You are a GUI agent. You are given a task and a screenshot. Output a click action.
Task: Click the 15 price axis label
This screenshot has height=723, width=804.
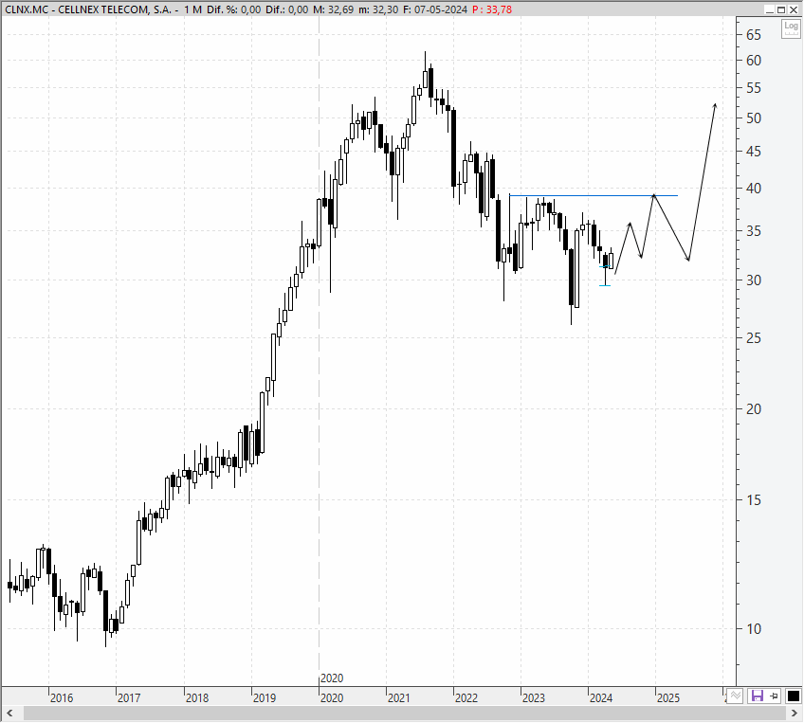754,500
